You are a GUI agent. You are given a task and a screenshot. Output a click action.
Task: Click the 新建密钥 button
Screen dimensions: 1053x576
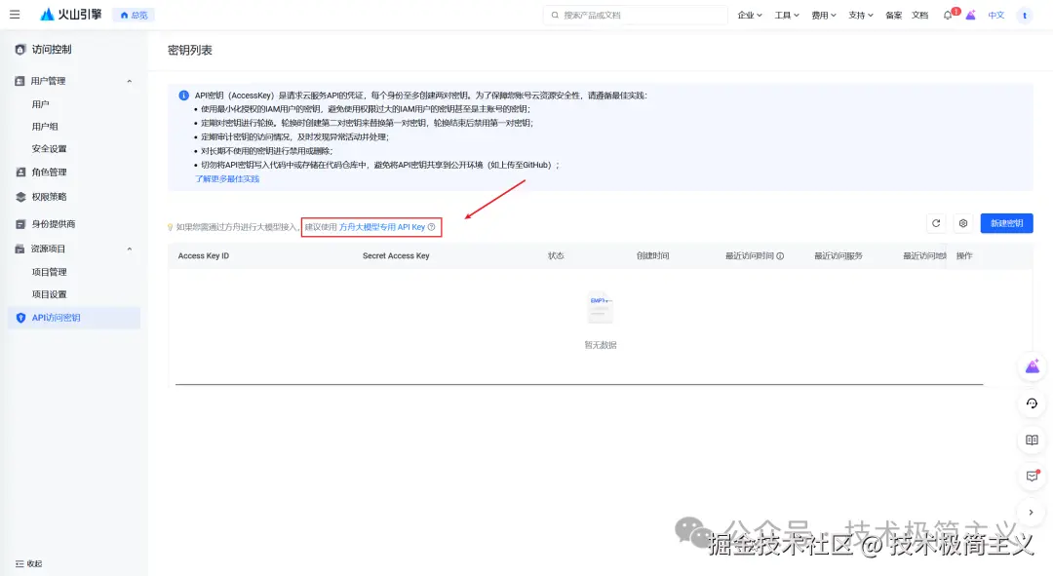[x=1006, y=223]
